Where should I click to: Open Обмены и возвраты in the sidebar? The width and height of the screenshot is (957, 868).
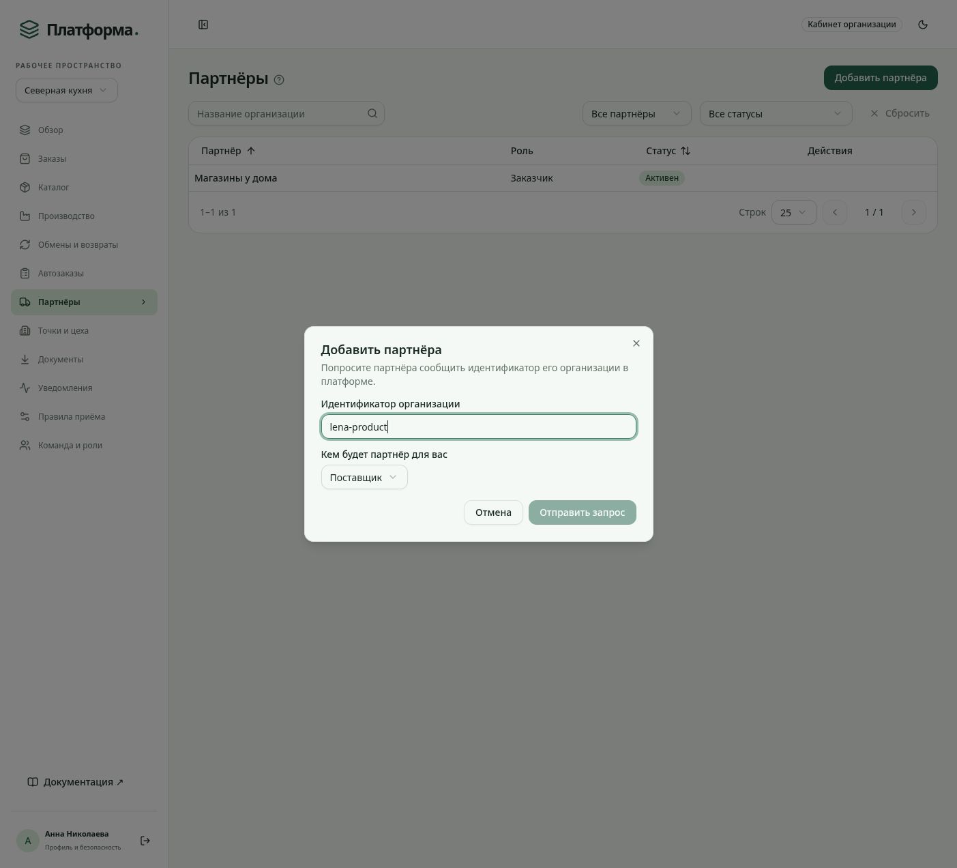coord(84,244)
